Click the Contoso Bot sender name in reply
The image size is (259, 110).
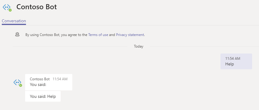point(40,79)
